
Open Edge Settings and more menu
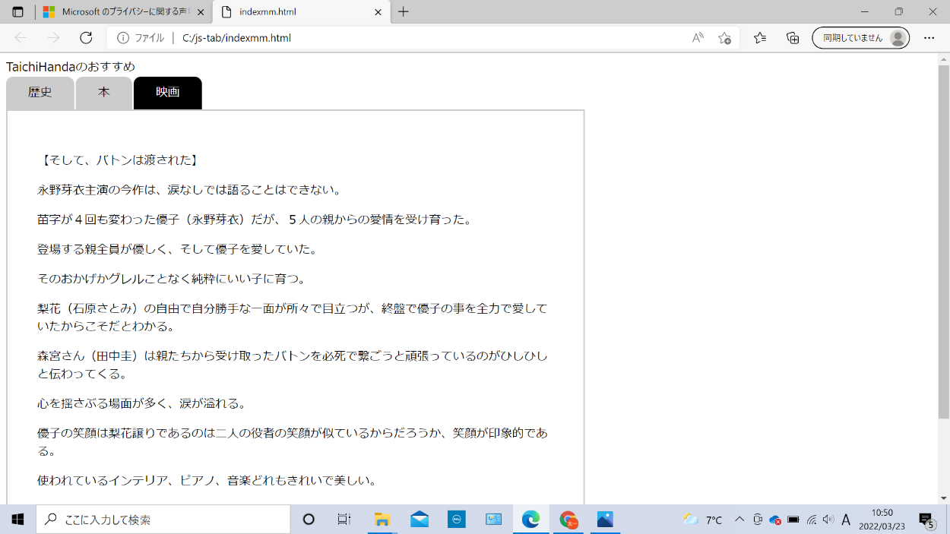point(929,38)
